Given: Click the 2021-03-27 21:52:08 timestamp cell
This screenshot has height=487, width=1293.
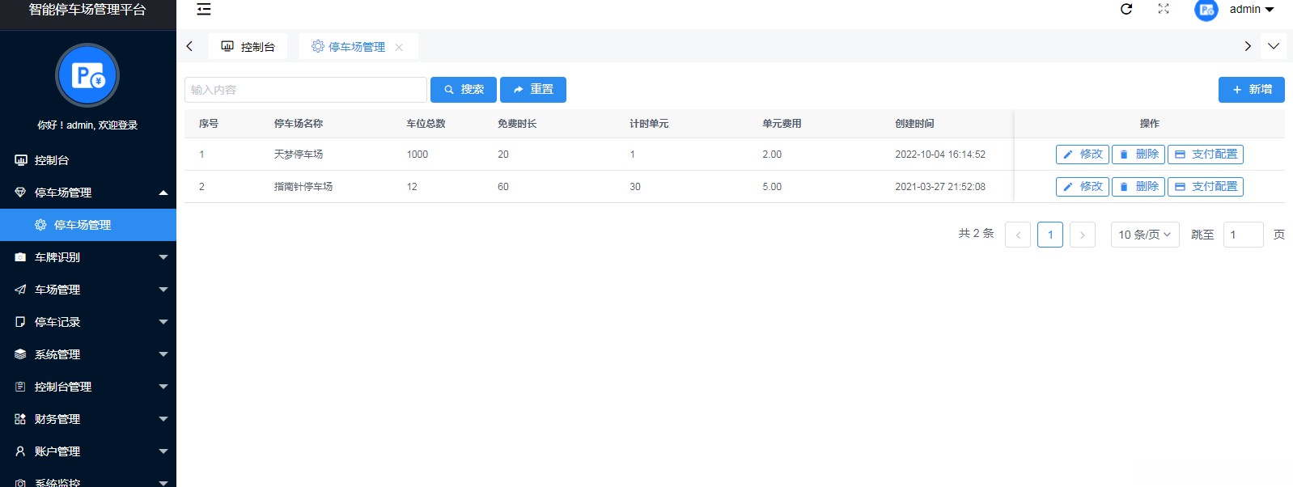Looking at the screenshot, I should pos(940,187).
